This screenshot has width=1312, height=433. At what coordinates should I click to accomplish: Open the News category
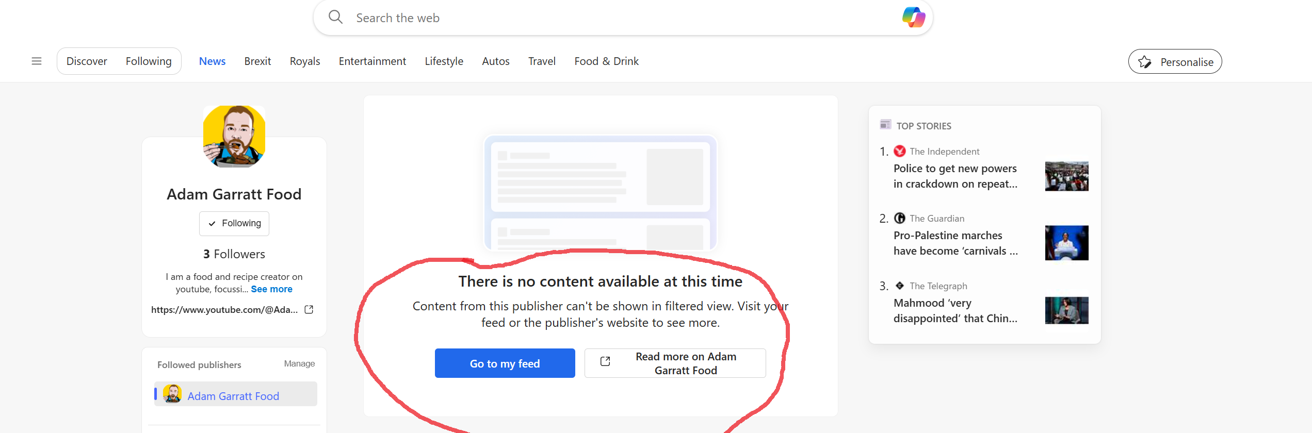pyautogui.click(x=212, y=61)
